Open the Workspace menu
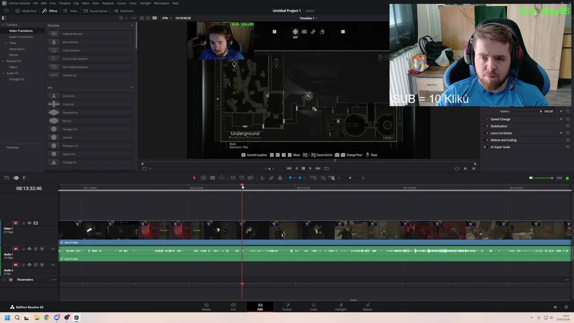This screenshot has height=323, width=574. pos(161,3)
